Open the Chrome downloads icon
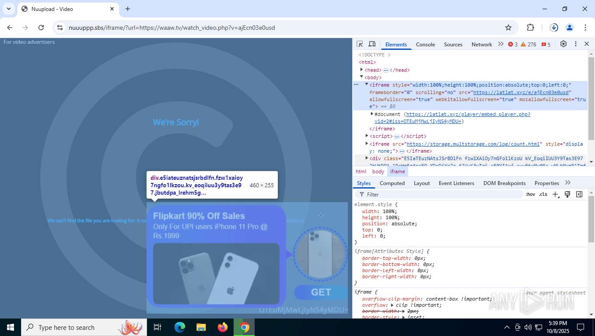 554,28
